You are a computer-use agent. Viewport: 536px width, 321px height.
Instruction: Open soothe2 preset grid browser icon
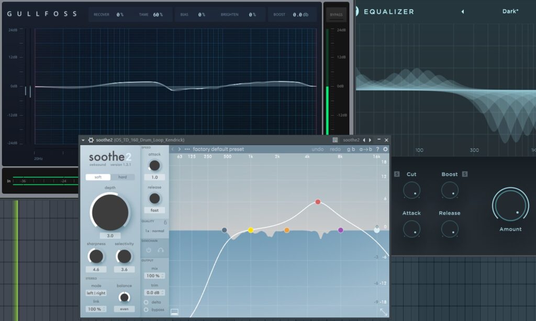pos(335,140)
